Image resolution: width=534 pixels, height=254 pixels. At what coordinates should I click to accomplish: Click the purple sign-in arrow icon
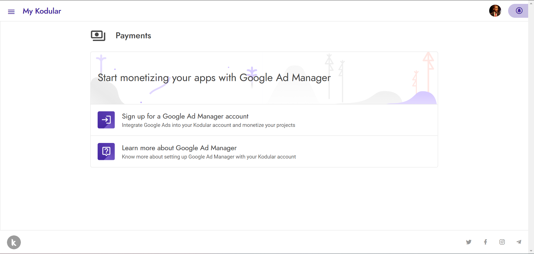tap(106, 120)
